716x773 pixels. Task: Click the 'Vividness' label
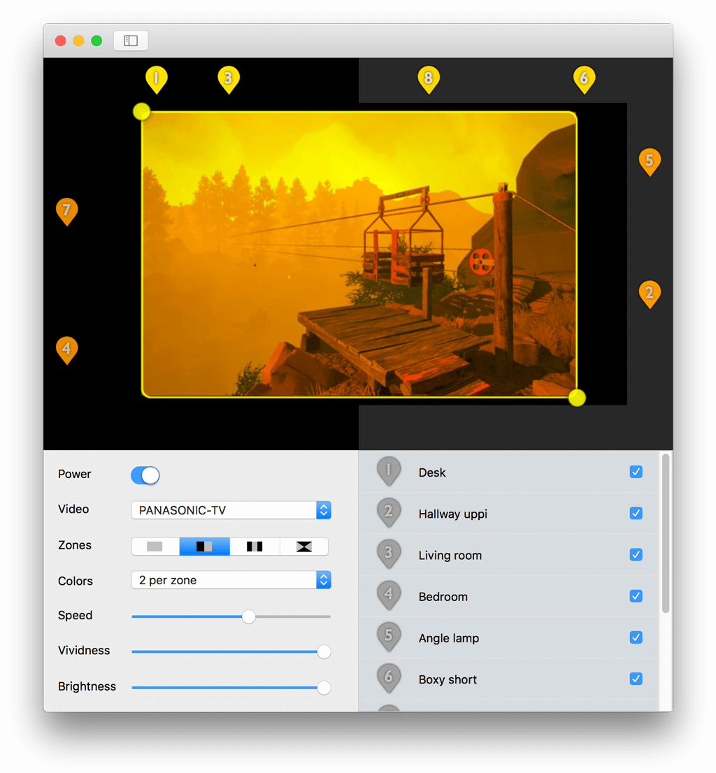pos(84,651)
